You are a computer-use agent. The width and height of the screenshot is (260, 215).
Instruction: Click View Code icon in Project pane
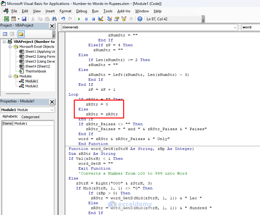(x=5, y=34)
